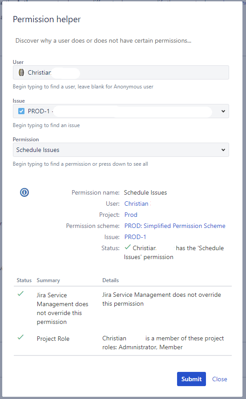Submit the permission helper form
246x399 pixels.
[191, 379]
